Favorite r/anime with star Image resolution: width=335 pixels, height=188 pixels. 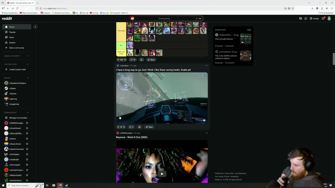coord(27,139)
